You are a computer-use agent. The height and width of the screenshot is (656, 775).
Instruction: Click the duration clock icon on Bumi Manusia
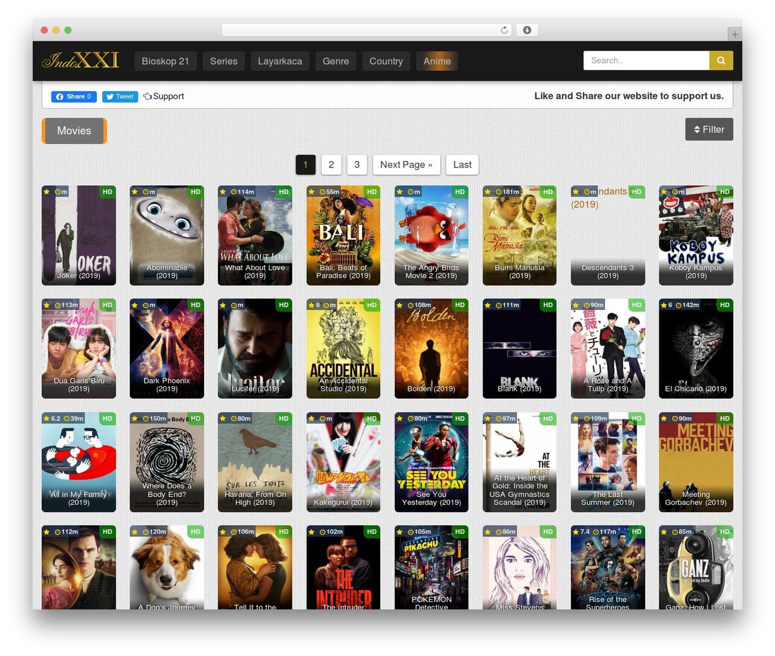(x=499, y=192)
